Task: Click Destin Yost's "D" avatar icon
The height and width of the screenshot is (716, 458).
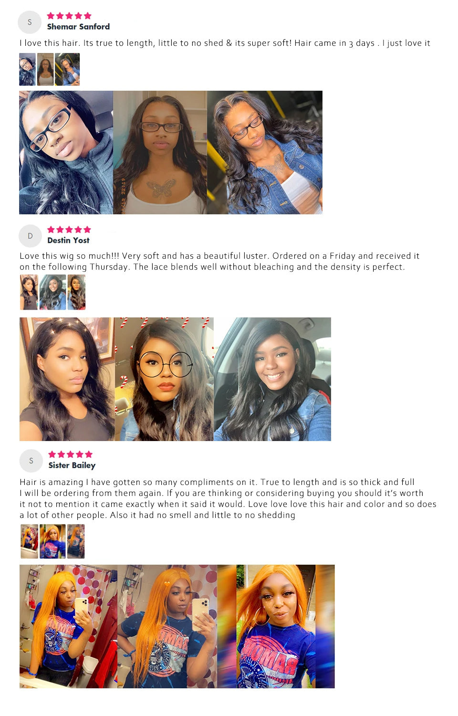Action: pyautogui.click(x=30, y=236)
